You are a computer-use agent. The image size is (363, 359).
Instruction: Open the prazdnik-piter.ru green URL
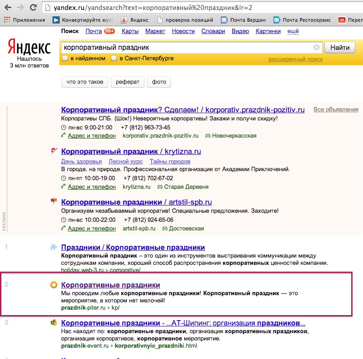[90, 308]
